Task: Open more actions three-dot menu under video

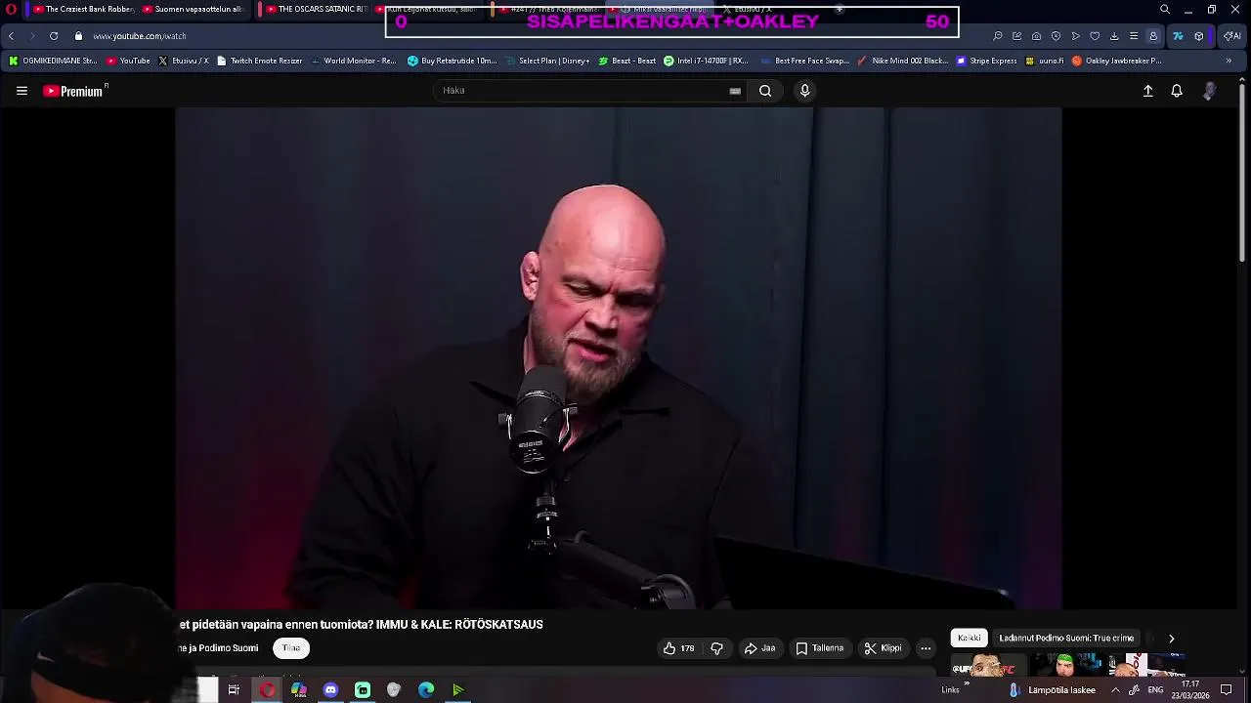Action: click(x=926, y=648)
